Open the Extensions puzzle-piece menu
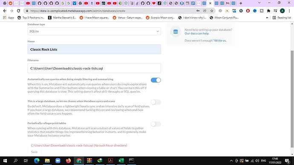The width and height of the screenshot is (294, 165). [x=268, y=11]
